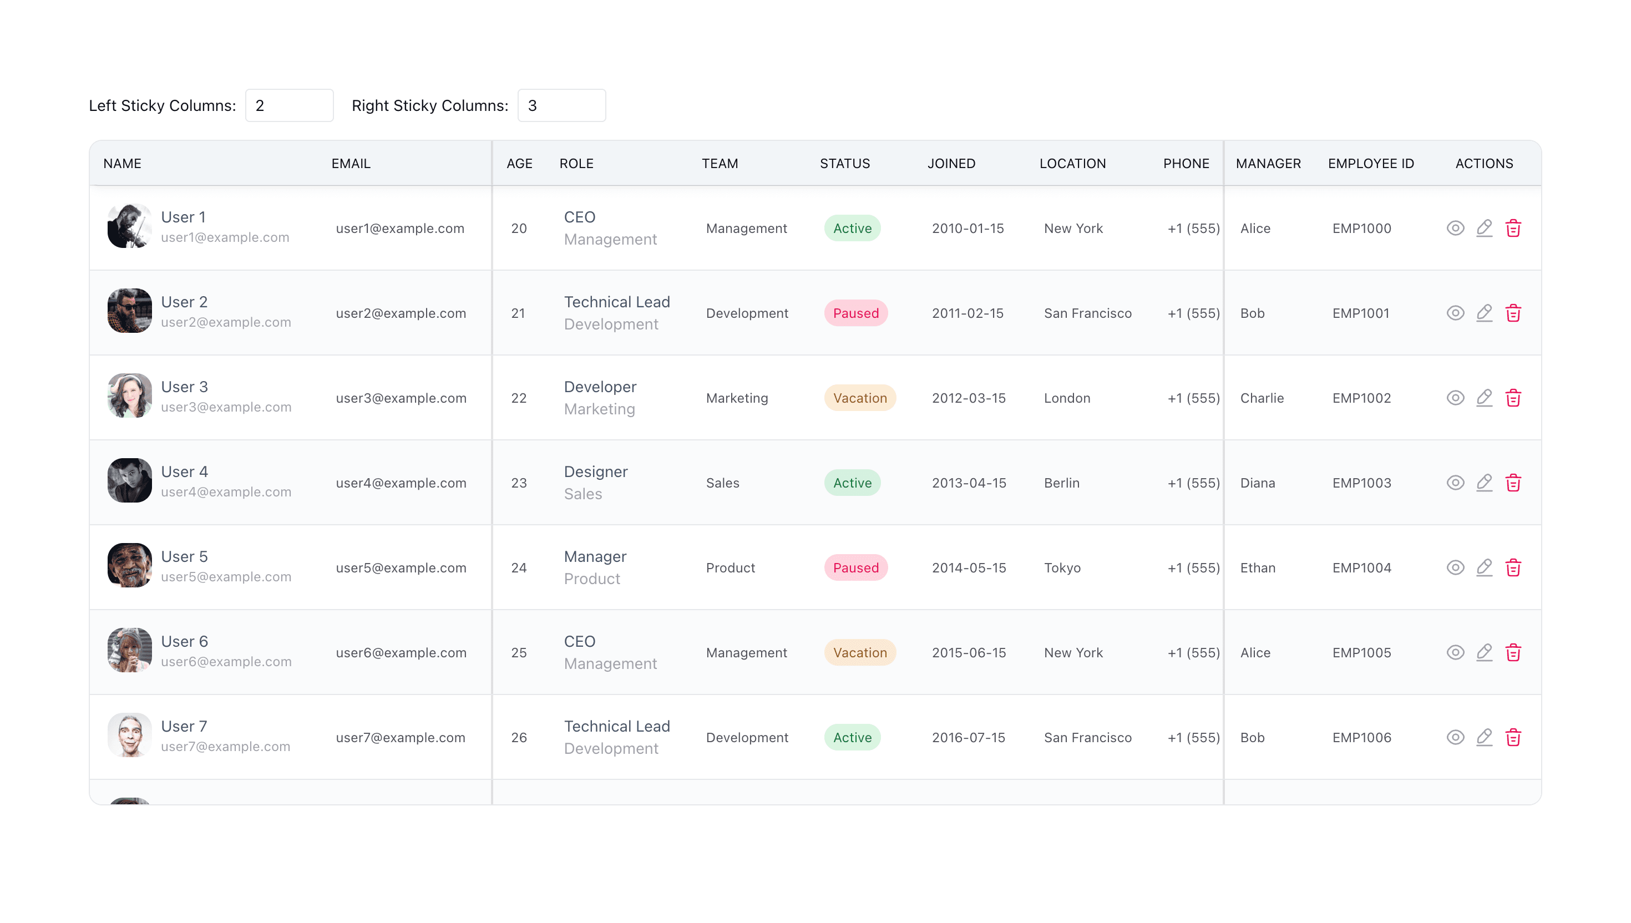Edit User 5 using the pencil icon
This screenshot has height=923, width=1631.
coord(1483,567)
